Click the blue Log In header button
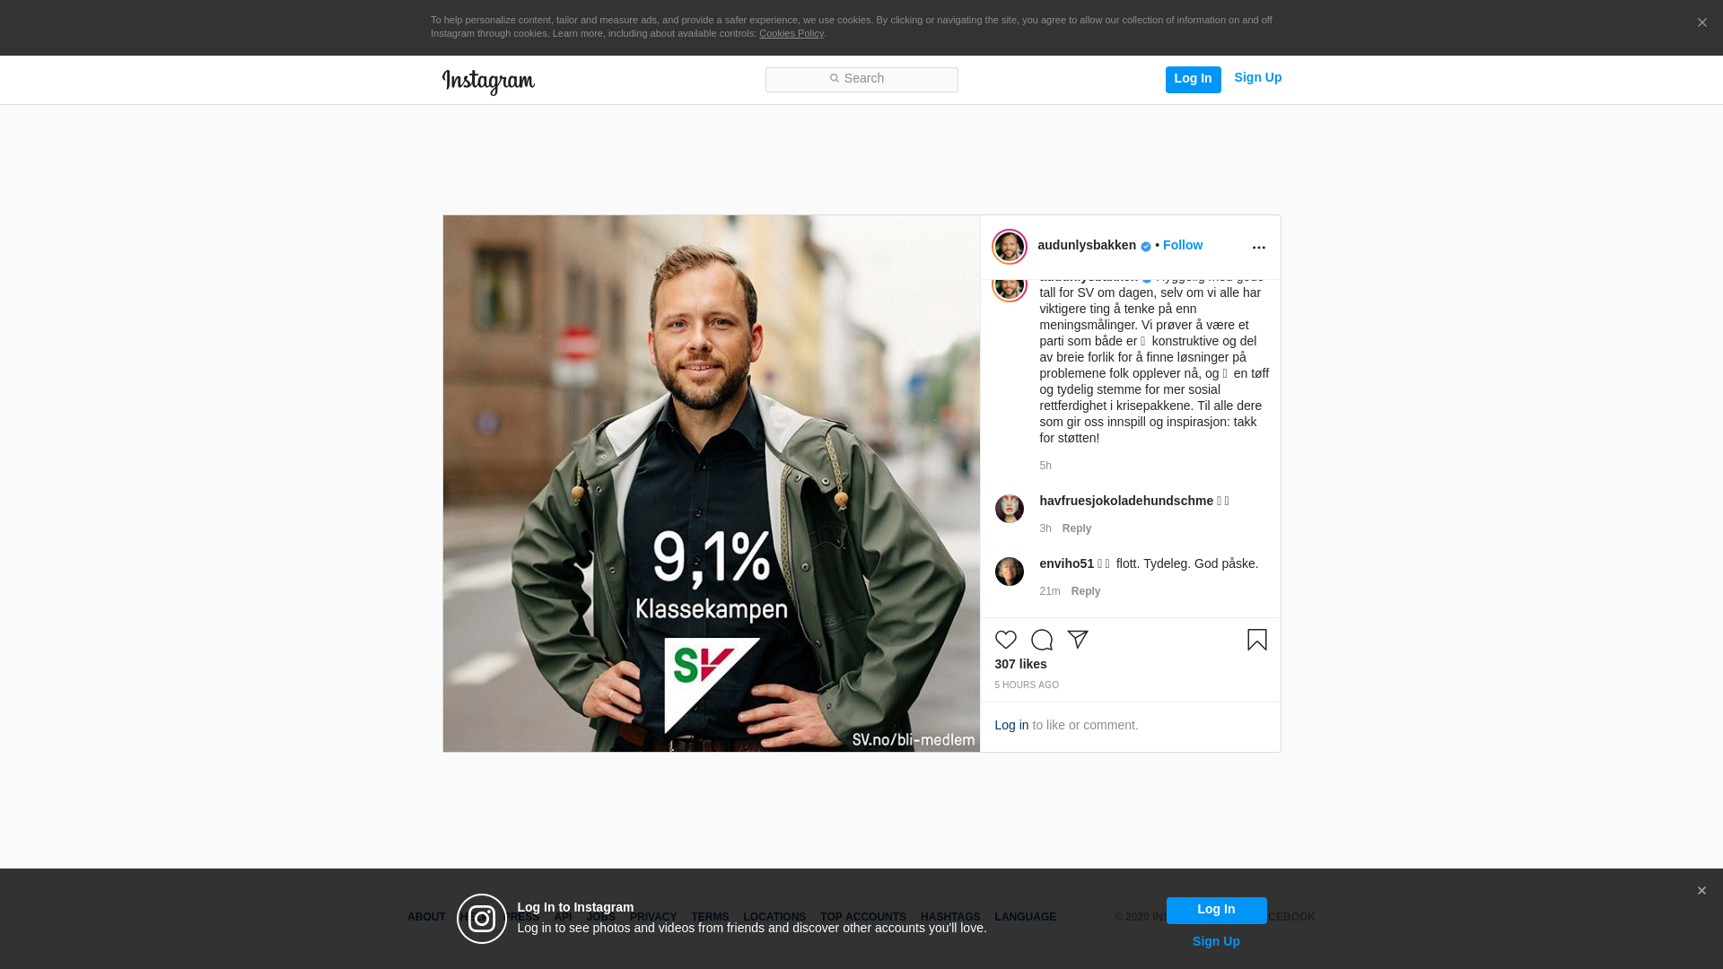Image resolution: width=1723 pixels, height=969 pixels. 1193,79
